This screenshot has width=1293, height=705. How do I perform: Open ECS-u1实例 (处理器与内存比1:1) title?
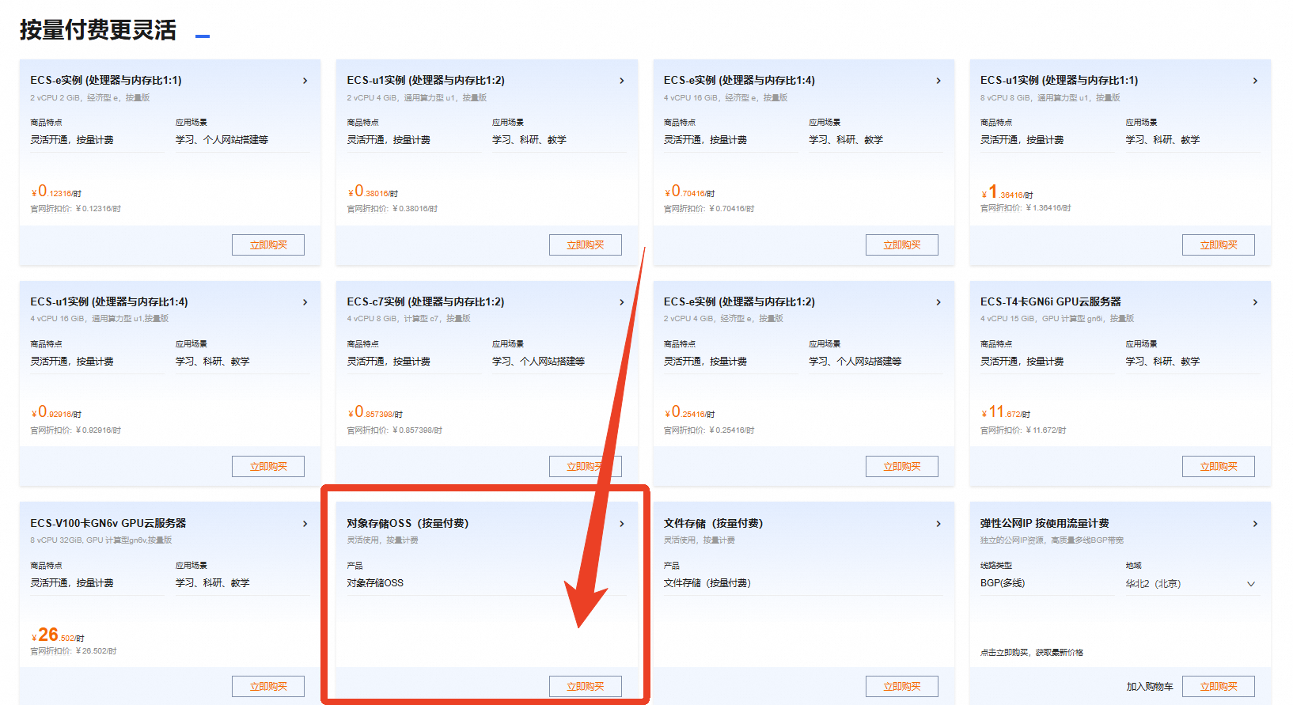tap(1059, 81)
